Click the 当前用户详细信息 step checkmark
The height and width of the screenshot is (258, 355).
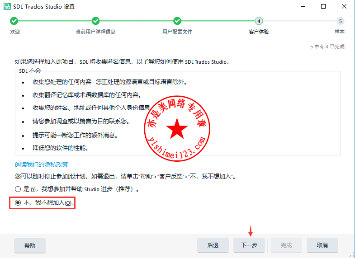click(95, 21)
